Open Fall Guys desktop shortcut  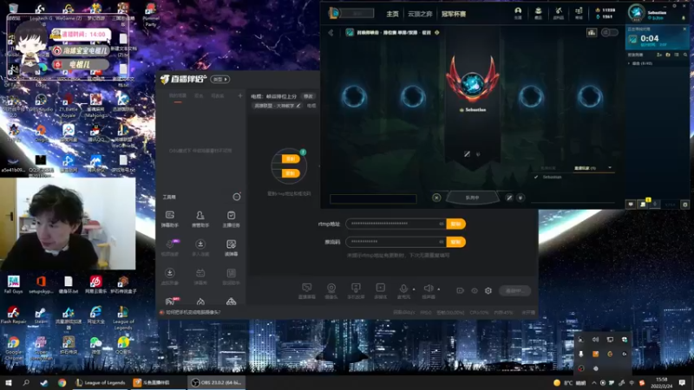(x=13, y=284)
